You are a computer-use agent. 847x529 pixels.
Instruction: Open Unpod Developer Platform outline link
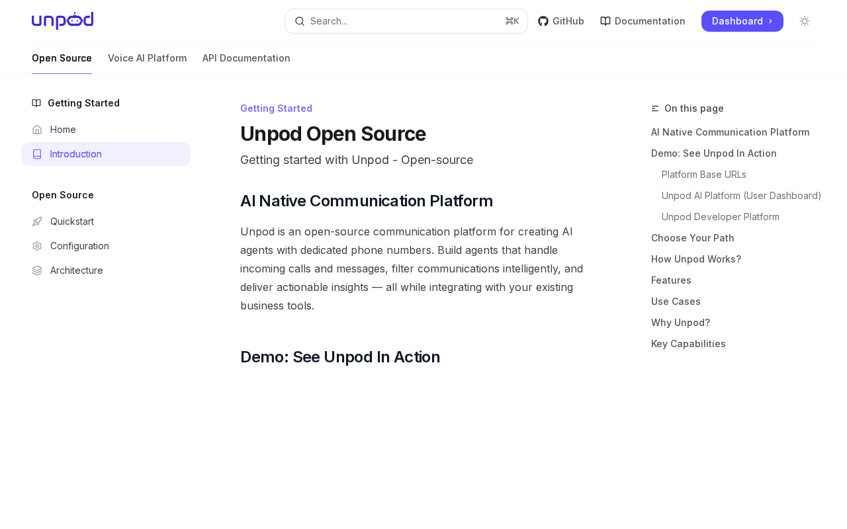point(720,217)
